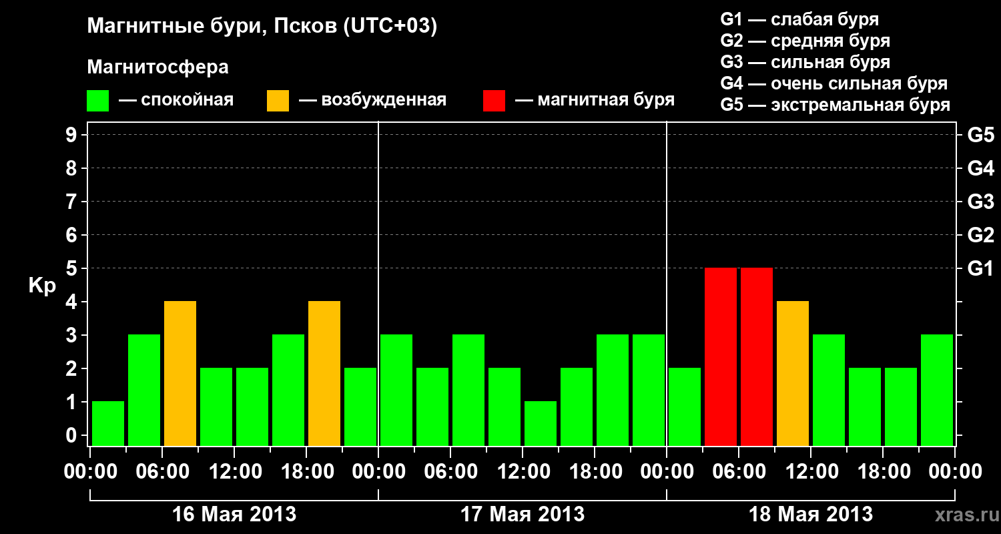This screenshot has height=534, width=1001.
Task: Click the 06:00 time label under 17 May
Action: pos(450,472)
